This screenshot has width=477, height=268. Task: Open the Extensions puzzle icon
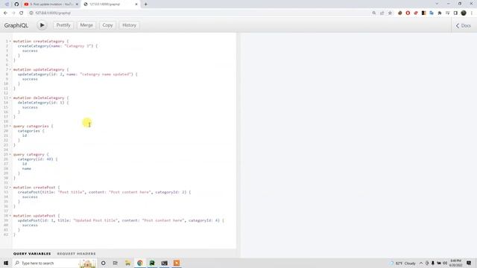click(x=440, y=13)
